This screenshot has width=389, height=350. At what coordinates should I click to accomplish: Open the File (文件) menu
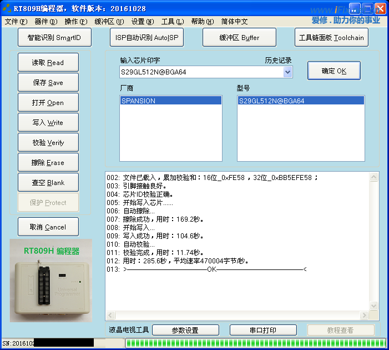coord(16,22)
